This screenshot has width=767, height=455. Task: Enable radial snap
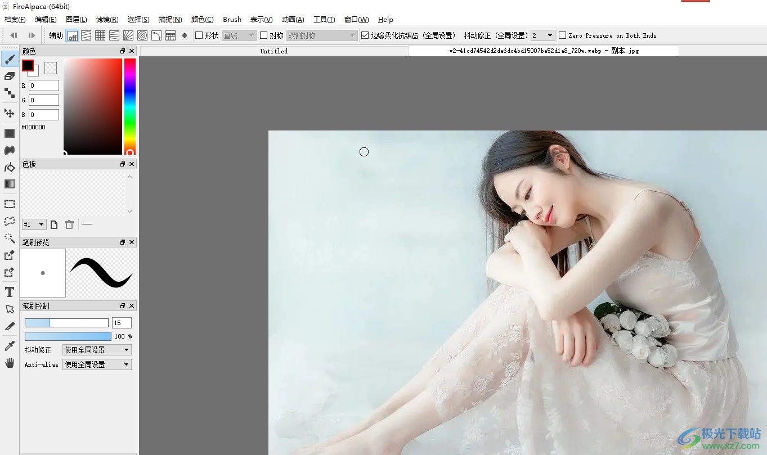click(x=128, y=35)
